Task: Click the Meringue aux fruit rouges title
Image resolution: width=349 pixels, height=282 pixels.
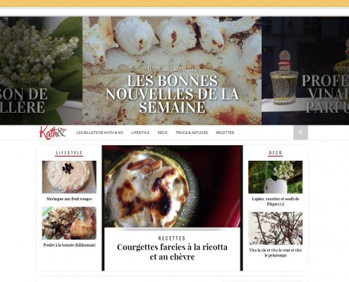Action: [69, 199]
